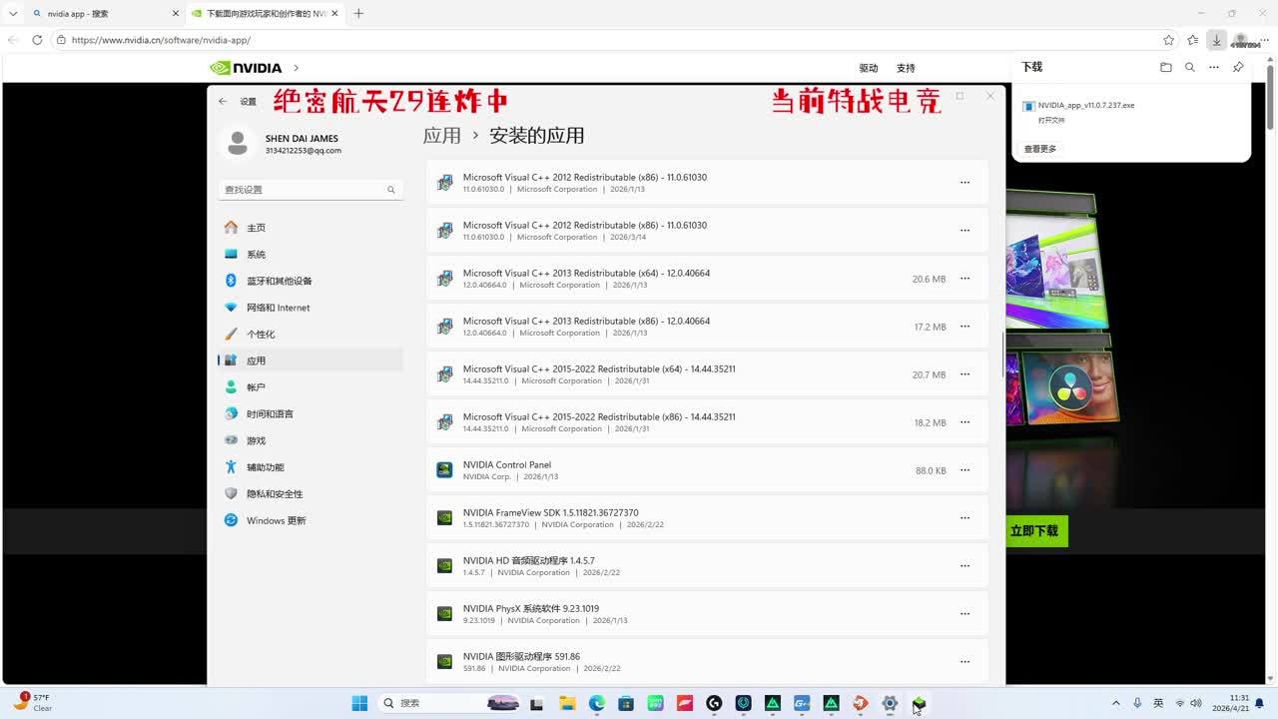Click the green 立即下载 button
Viewport: 1278px width, 719px height.
click(1034, 531)
